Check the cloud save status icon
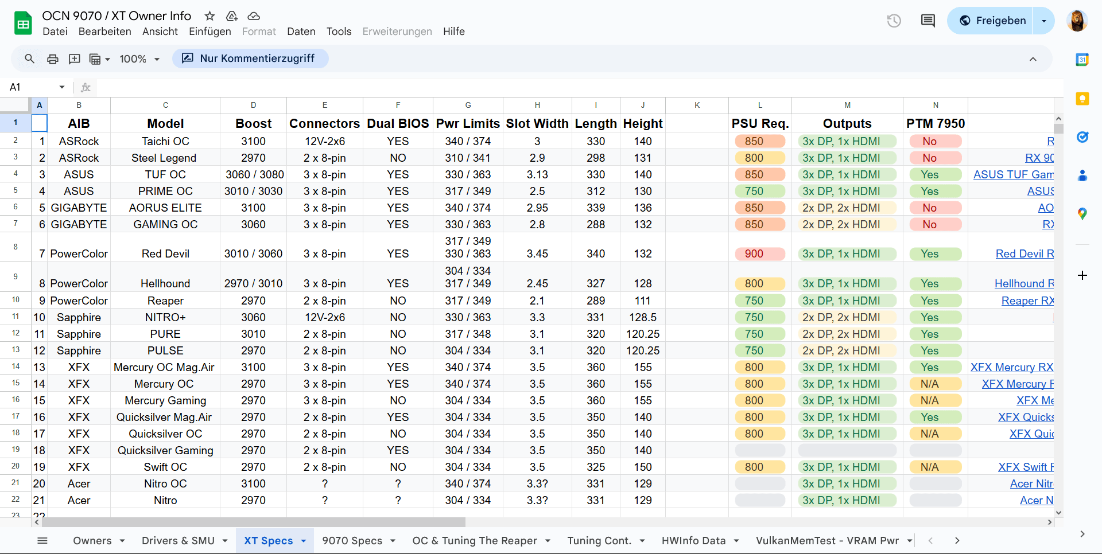This screenshot has width=1102, height=554. tap(254, 16)
